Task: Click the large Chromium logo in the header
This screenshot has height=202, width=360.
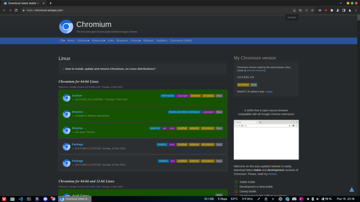Action: coord(66,27)
